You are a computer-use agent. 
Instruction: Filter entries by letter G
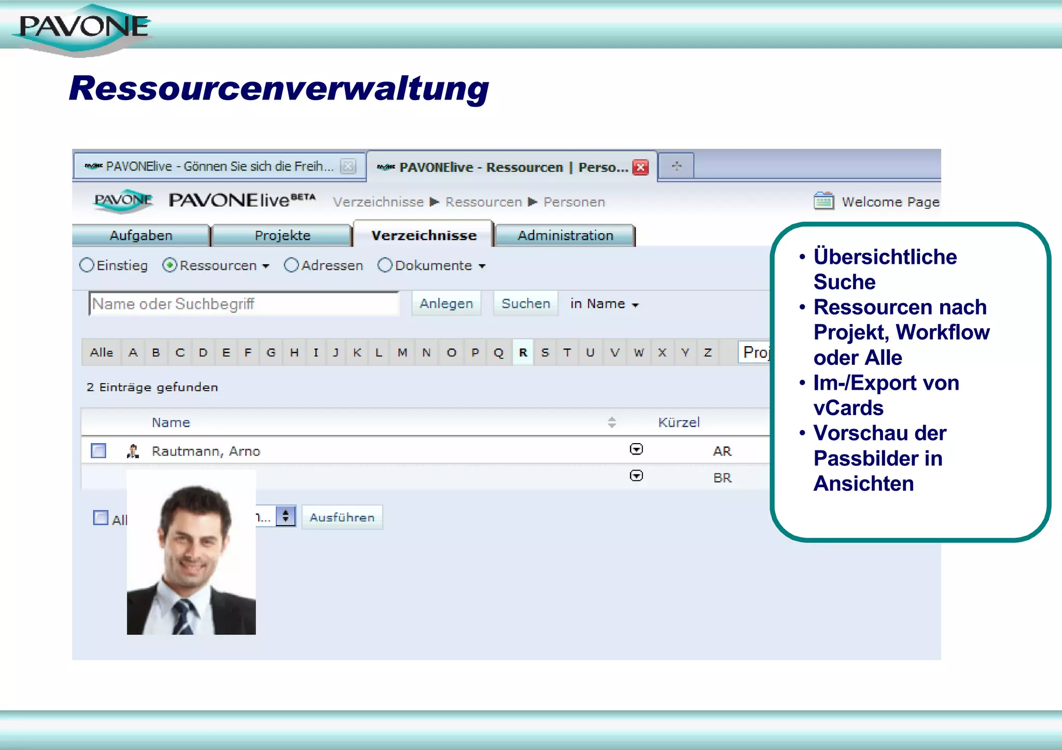(271, 352)
